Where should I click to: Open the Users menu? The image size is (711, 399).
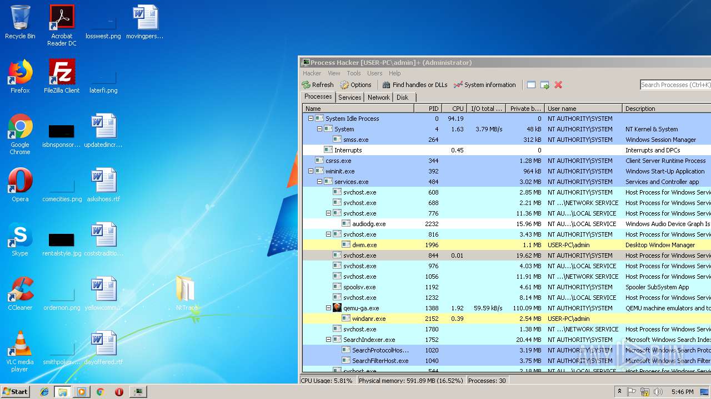pyautogui.click(x=374, y=73)
